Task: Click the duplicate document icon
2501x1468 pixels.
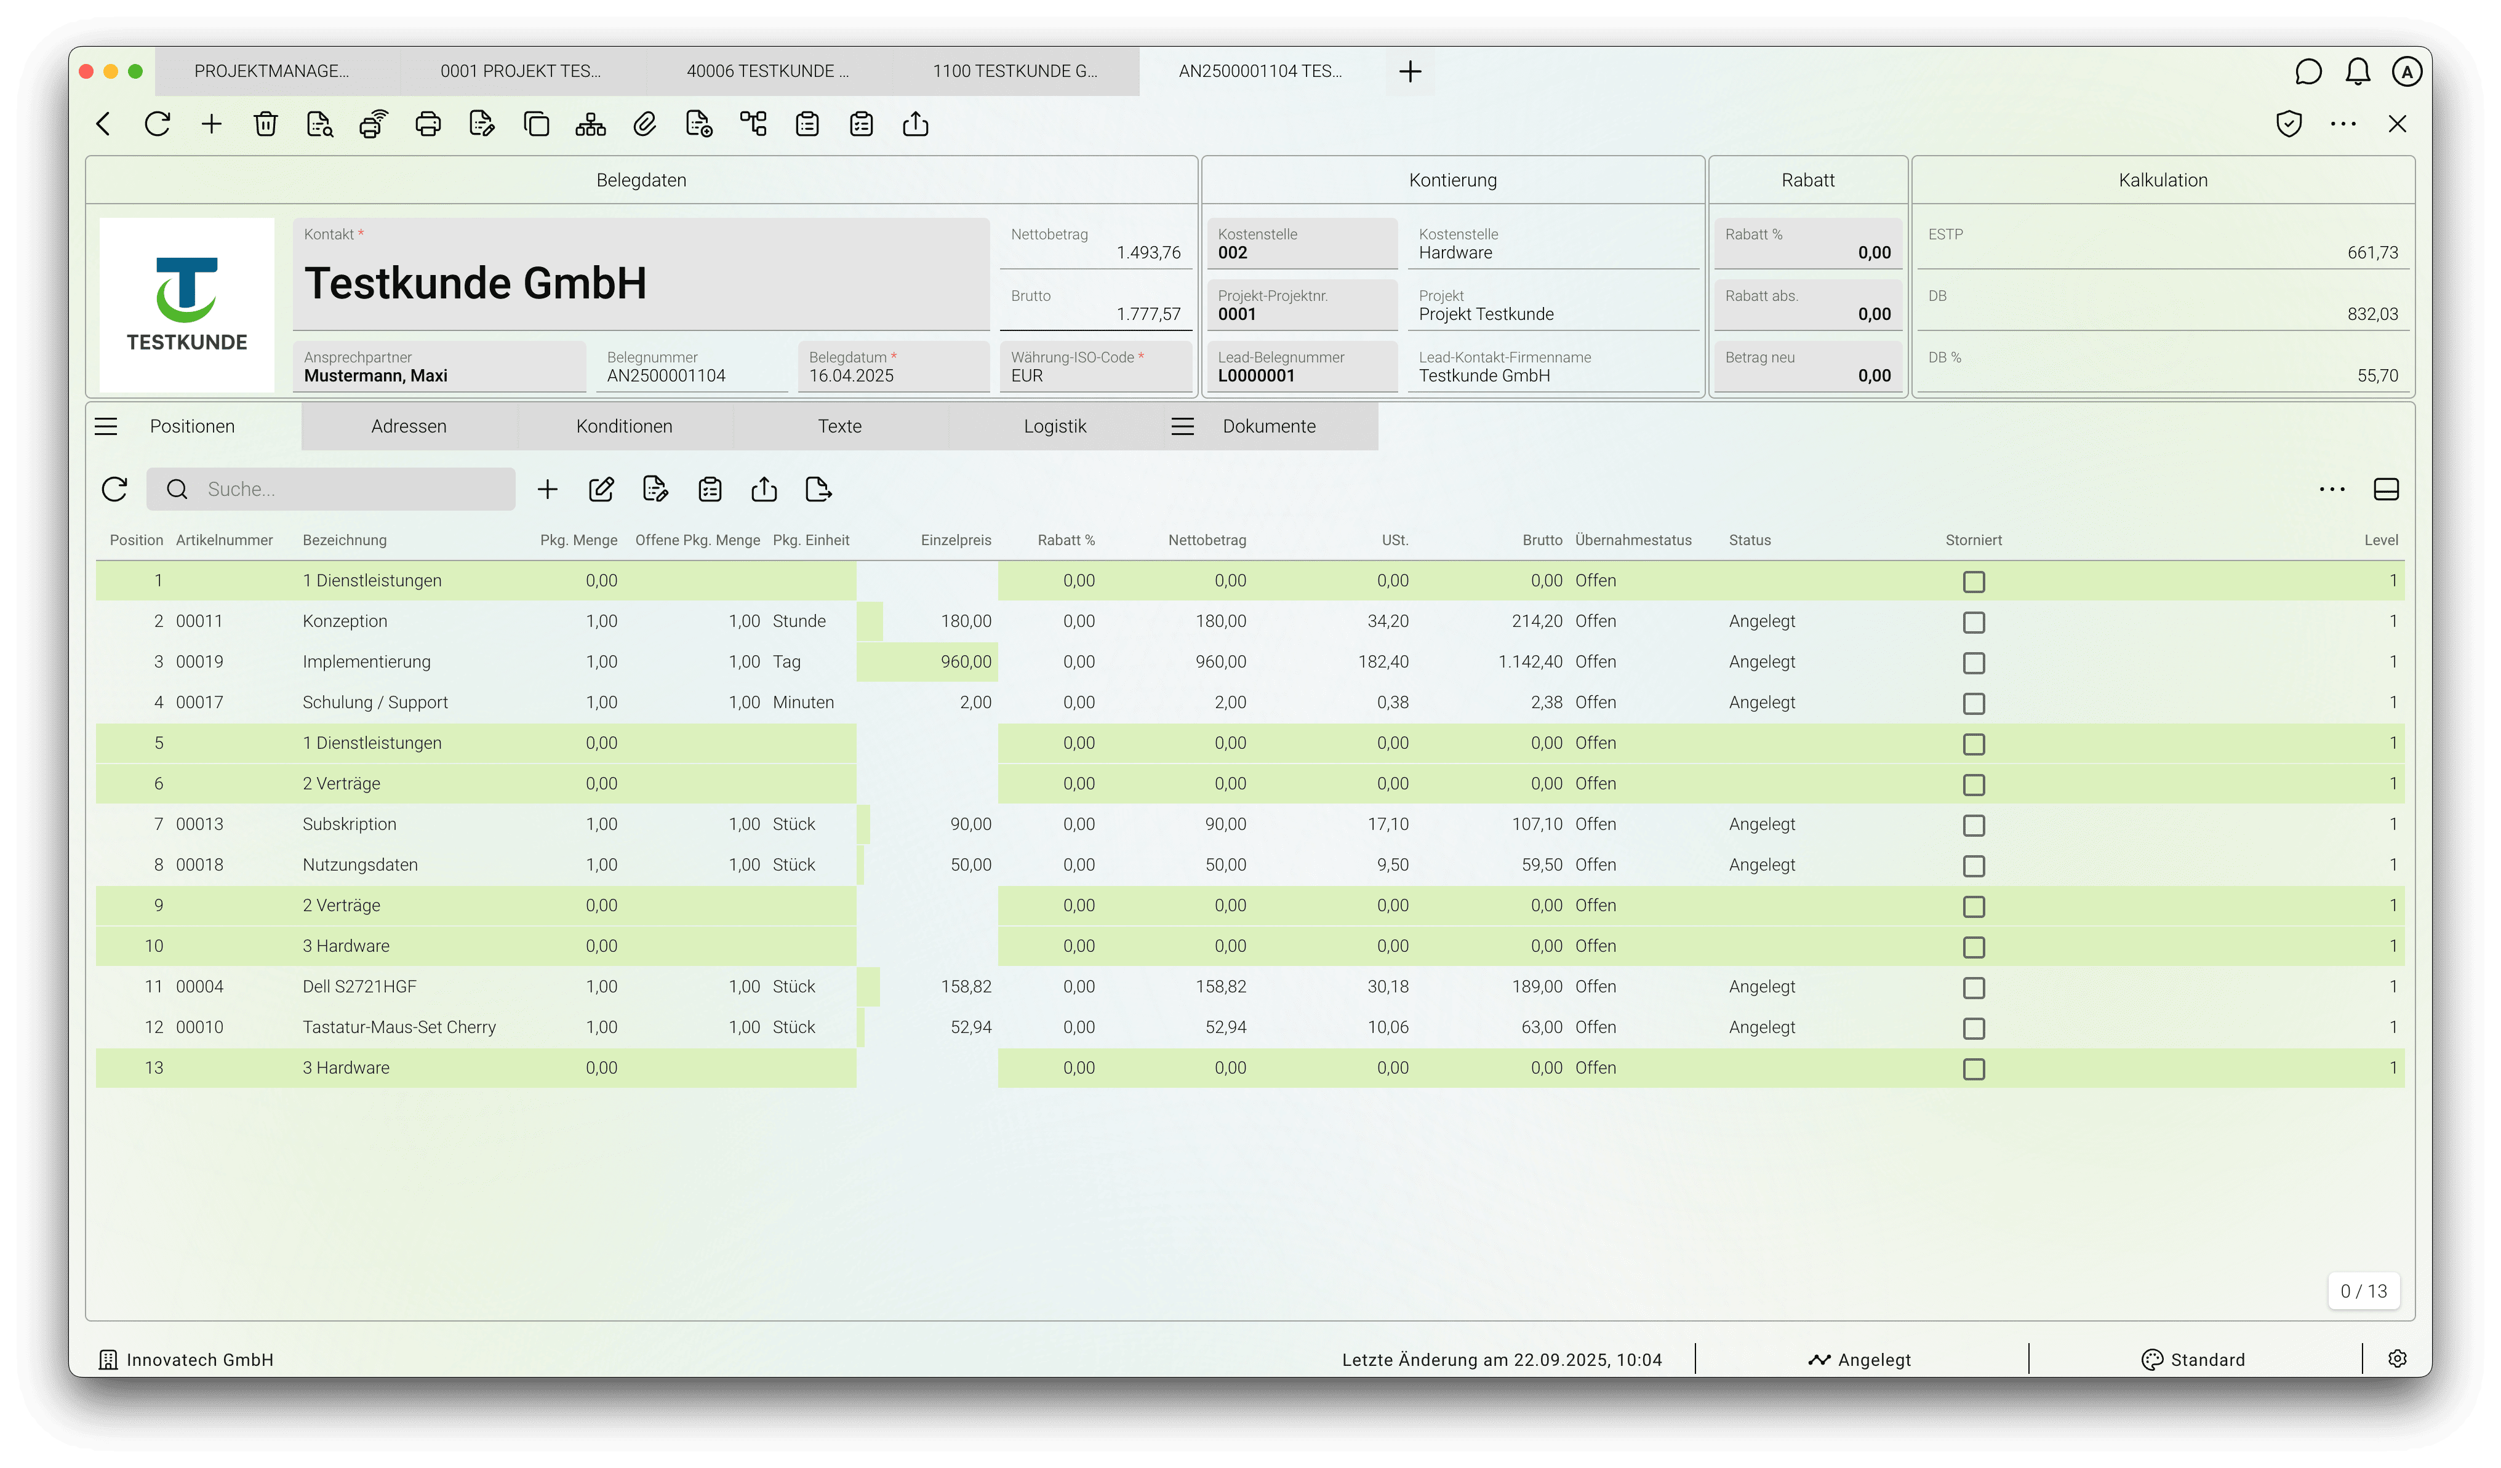Action: pyautogui.click(x=536, y=124)
